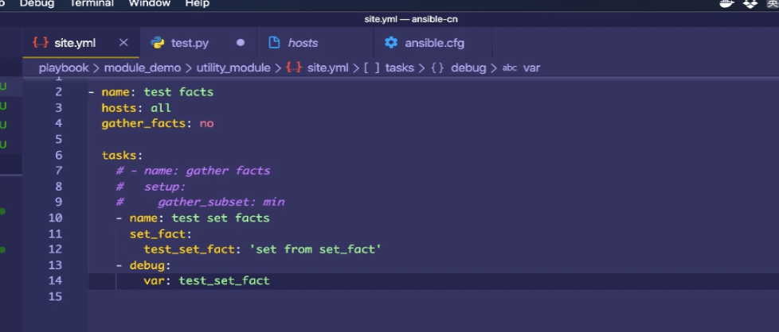Image resolution: width=779 pixels, height=332 pixels.
Task: Click line number 6 in the gutter
Action: click(x=59, y=155)
